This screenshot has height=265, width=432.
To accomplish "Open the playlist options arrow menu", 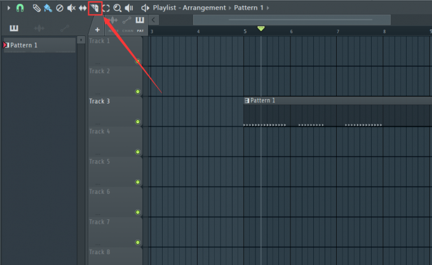I will (9, 8).
